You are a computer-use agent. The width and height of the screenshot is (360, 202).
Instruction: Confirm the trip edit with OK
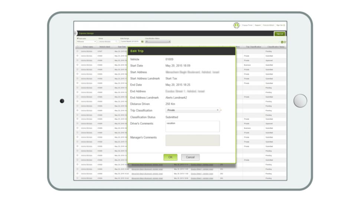pos(170,157)
